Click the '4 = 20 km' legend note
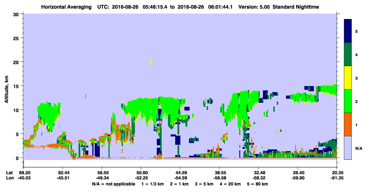This screenshot has width=374, height=192. [x=230, y=184]
